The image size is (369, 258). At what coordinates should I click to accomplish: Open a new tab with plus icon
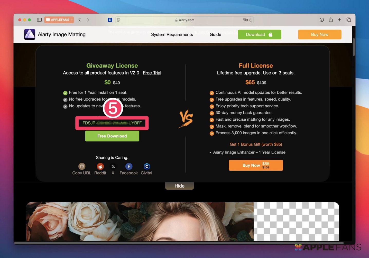(x=339, y=20)
